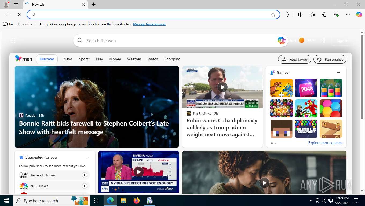Toggle split screen view
365x206 pixels.
(301, 14)
